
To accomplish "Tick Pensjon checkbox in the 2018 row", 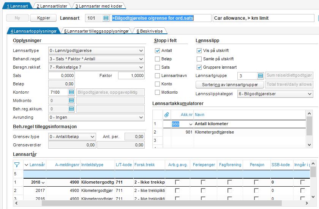I will pyautogui.click(x=256, y=182).
